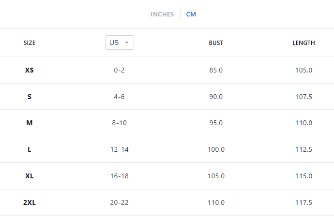Click bust value 100.0
334x216 pixels.
click(x=216, y=149)
